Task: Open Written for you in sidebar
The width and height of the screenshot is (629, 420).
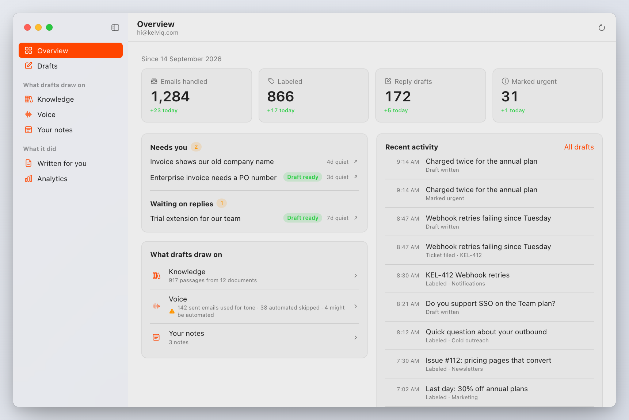Action: pos(70,163)
